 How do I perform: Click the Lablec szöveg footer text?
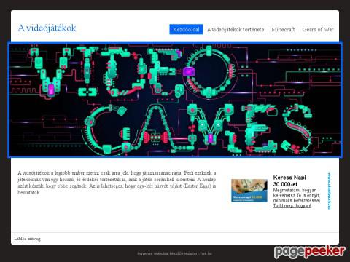pyautogui.click(x=27, y=239)
